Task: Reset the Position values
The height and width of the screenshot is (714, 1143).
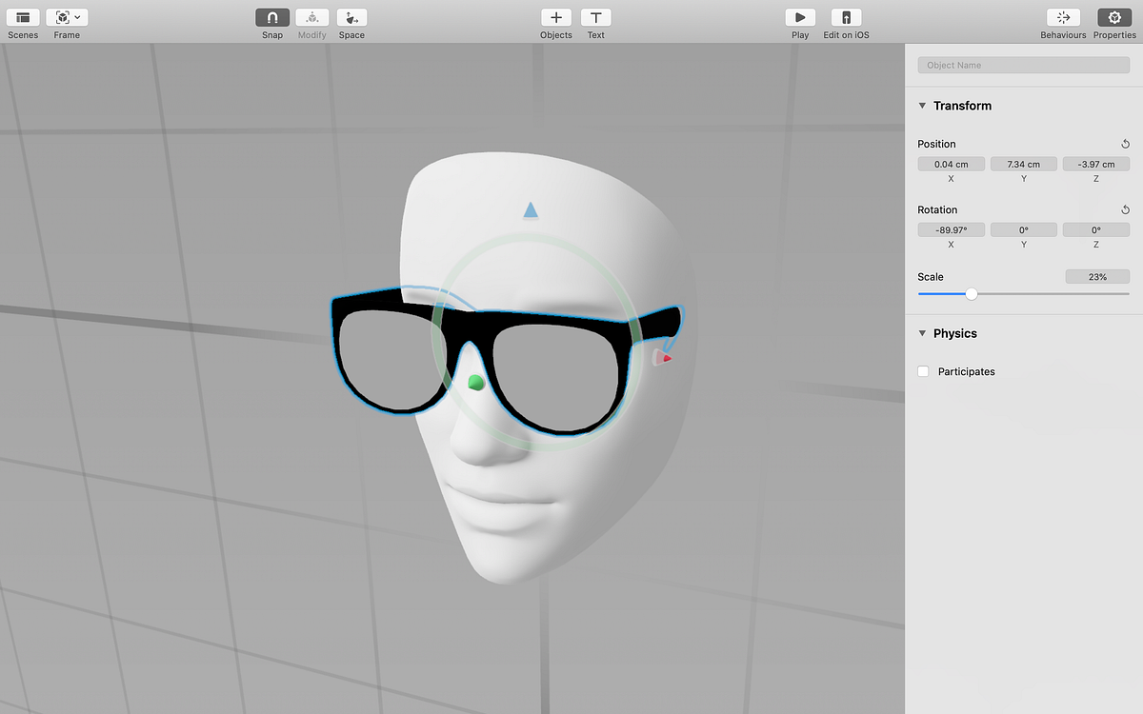Action: (x=1125, y=144)
